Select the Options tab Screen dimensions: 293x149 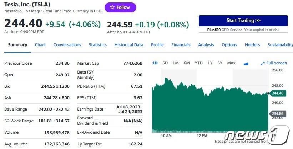tap(229, 45)
